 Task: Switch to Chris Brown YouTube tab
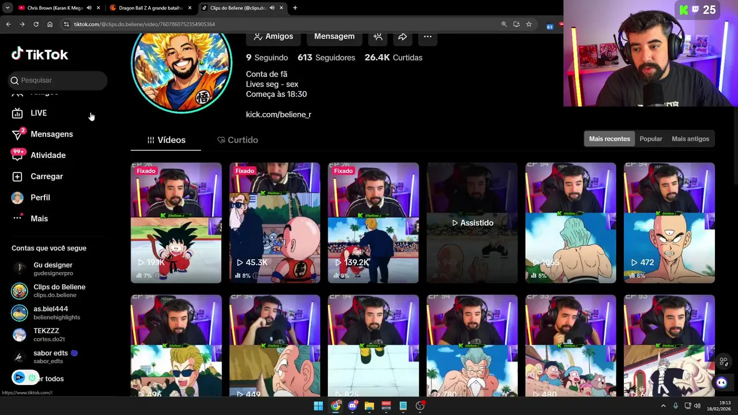pos(55,8)
